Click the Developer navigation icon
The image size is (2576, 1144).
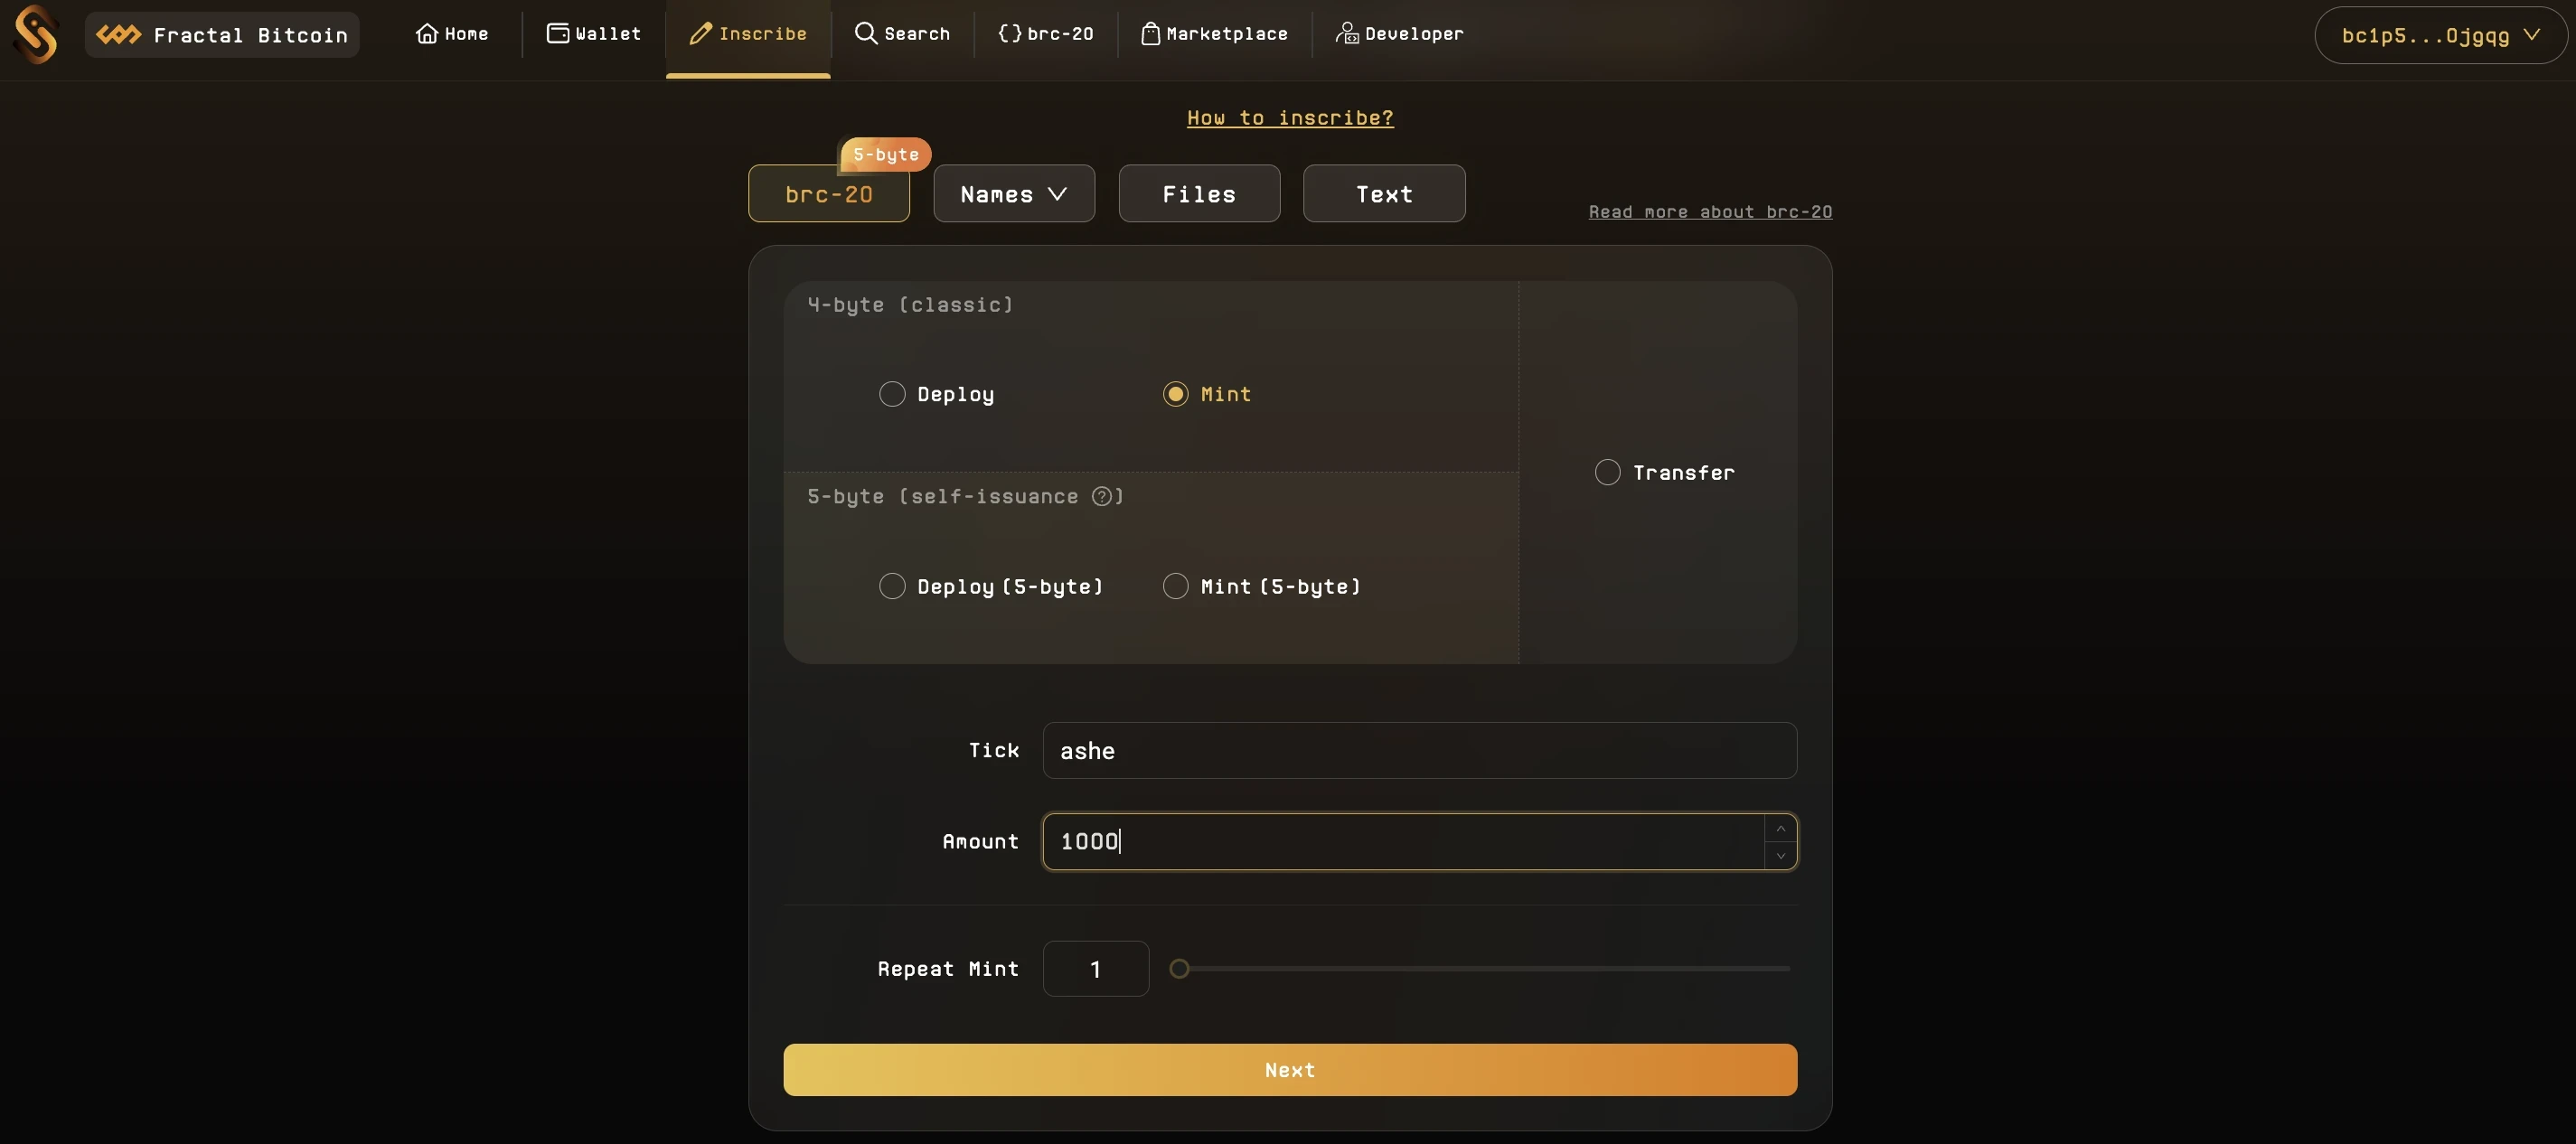[1346, 34]
